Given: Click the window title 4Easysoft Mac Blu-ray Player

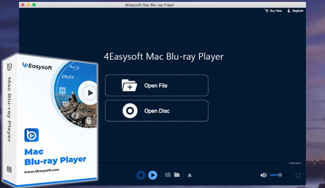Looking at the screenshot, I should (x=149, y=5).
